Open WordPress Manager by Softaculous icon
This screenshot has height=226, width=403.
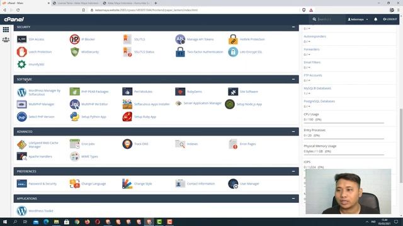(21, 92)
